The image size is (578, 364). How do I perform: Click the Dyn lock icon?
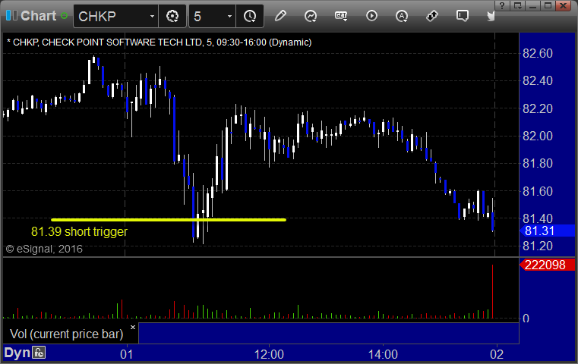39,353
